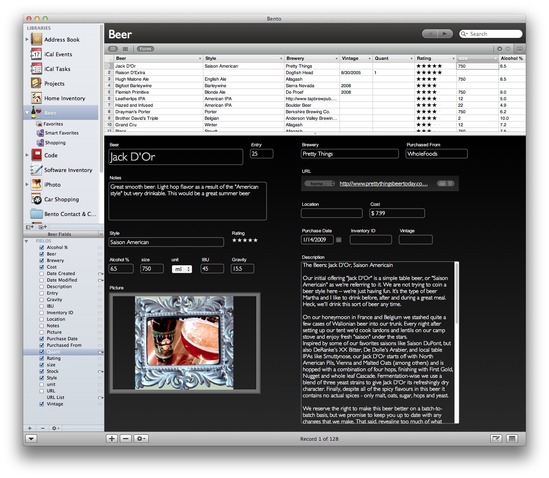Screen dimensions: 549x478
Task: Expand the iPhoto library disclosure triangle
Action: point(27,185)
